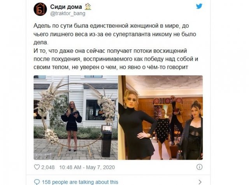Visit the @traktor_bang handle link
This screenshot has height=185, width=249.
click(68, 14)
